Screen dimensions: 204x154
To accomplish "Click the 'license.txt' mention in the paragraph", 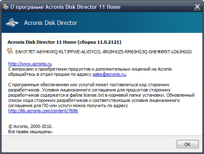I will pyautogui.click(x=94, y=95).
